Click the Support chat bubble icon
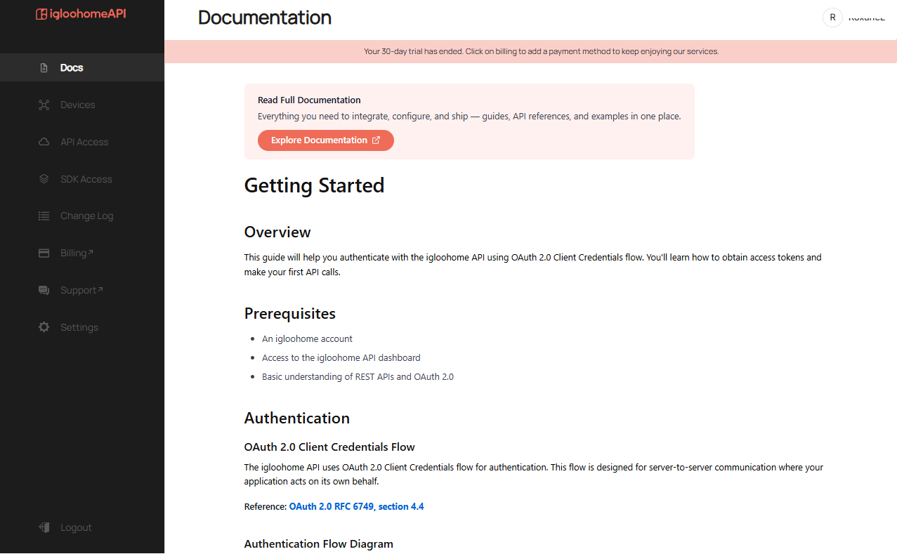 (x=44, y=290)
